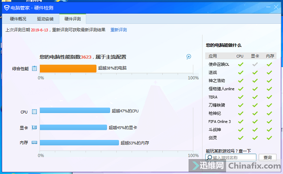Select the 刀锋铁骑 row
Screen dimensions: 283x174
[x=241, y=105]
